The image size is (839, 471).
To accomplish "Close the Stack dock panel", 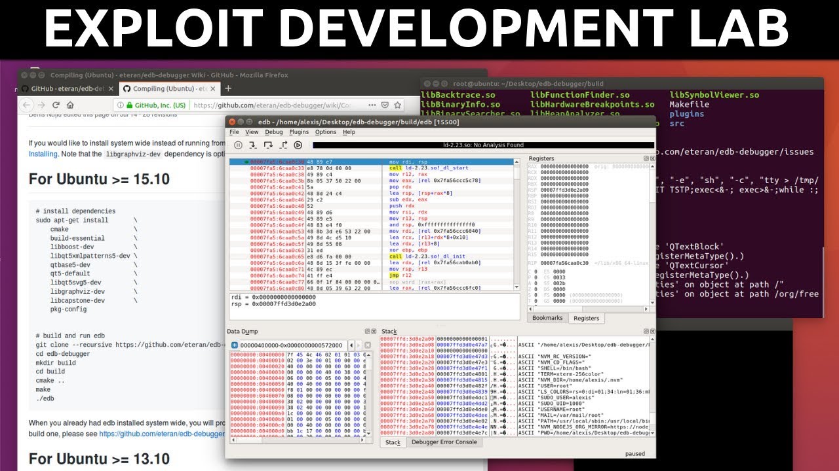I will [x=652, y=332].
